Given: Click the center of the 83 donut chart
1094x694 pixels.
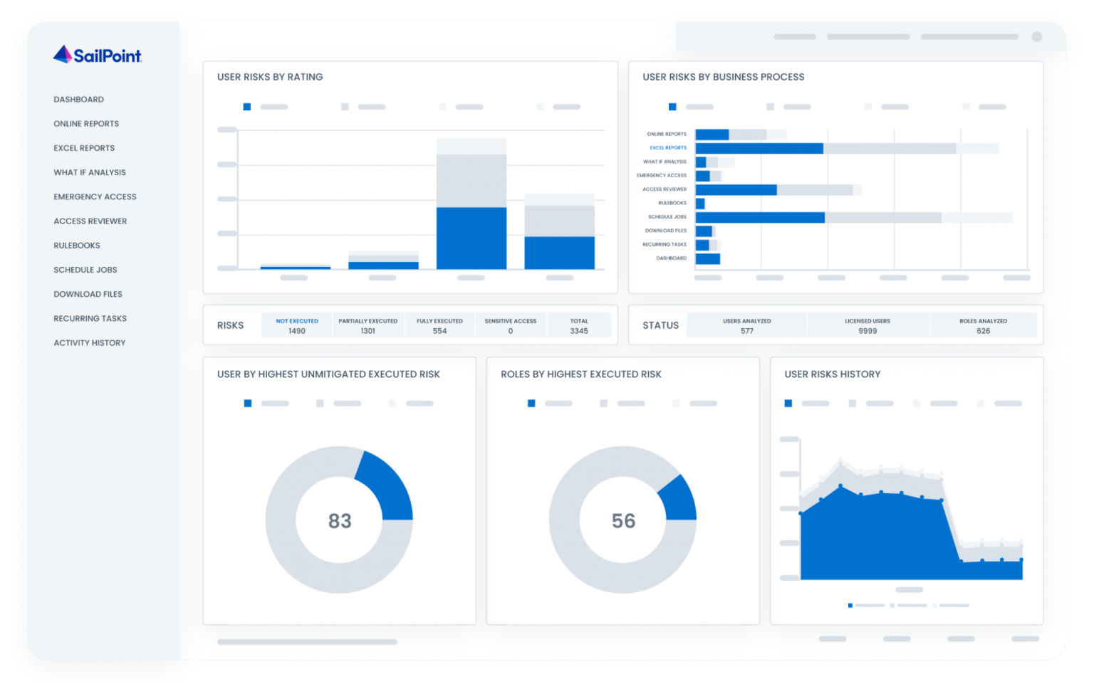Looking at the screenshot, I should coord(340,520).
